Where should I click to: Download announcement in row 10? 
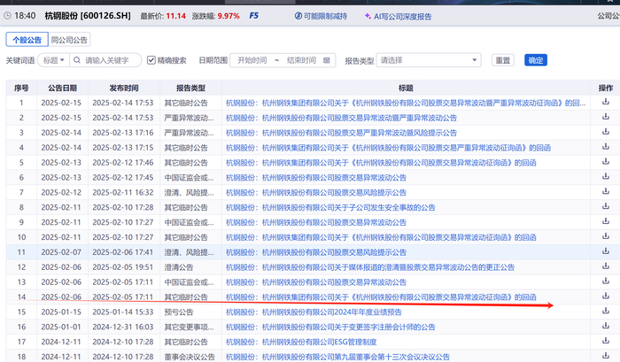click(605, 236)
